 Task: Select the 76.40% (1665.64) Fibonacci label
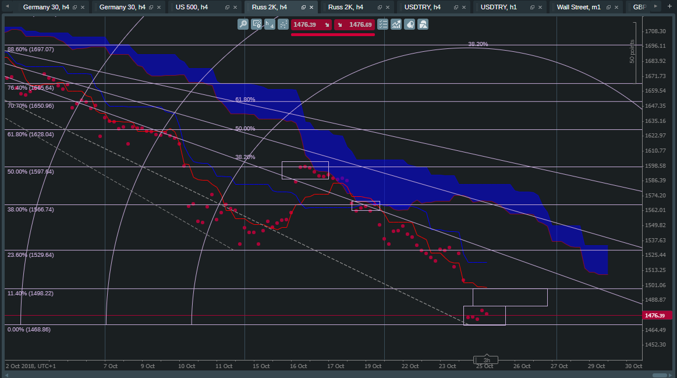pos(31,88)
